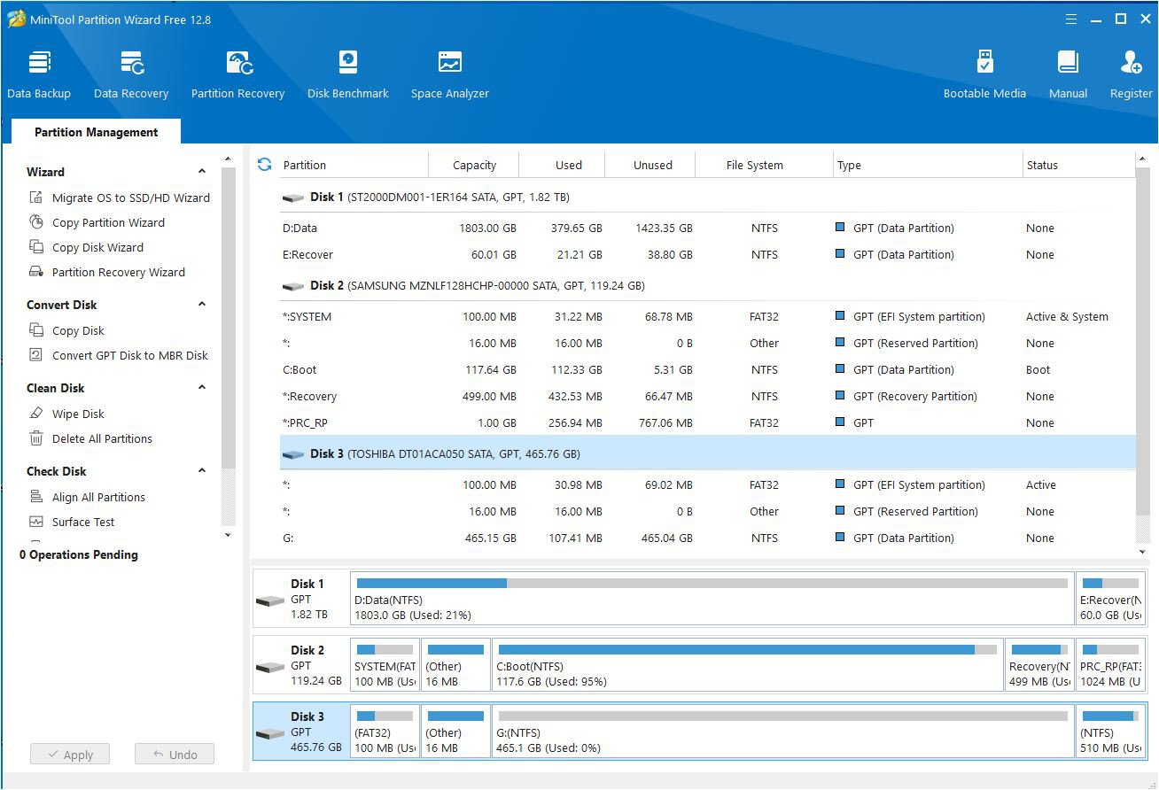This screenshot has width=1159, height=790.
Task: Click PRC_RP 1024 MB block in disk map
Action: pos(1111,665)
